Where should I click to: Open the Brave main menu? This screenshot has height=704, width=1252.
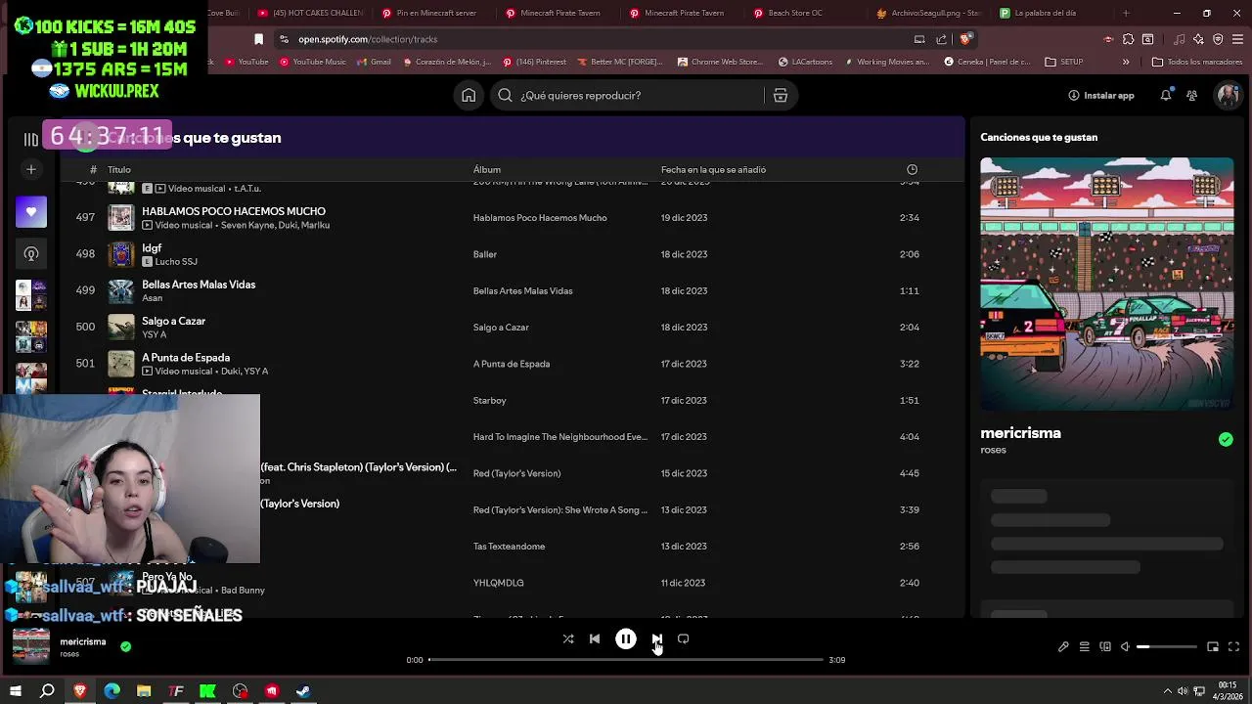pyautogui.click(x=1237, y=39)
